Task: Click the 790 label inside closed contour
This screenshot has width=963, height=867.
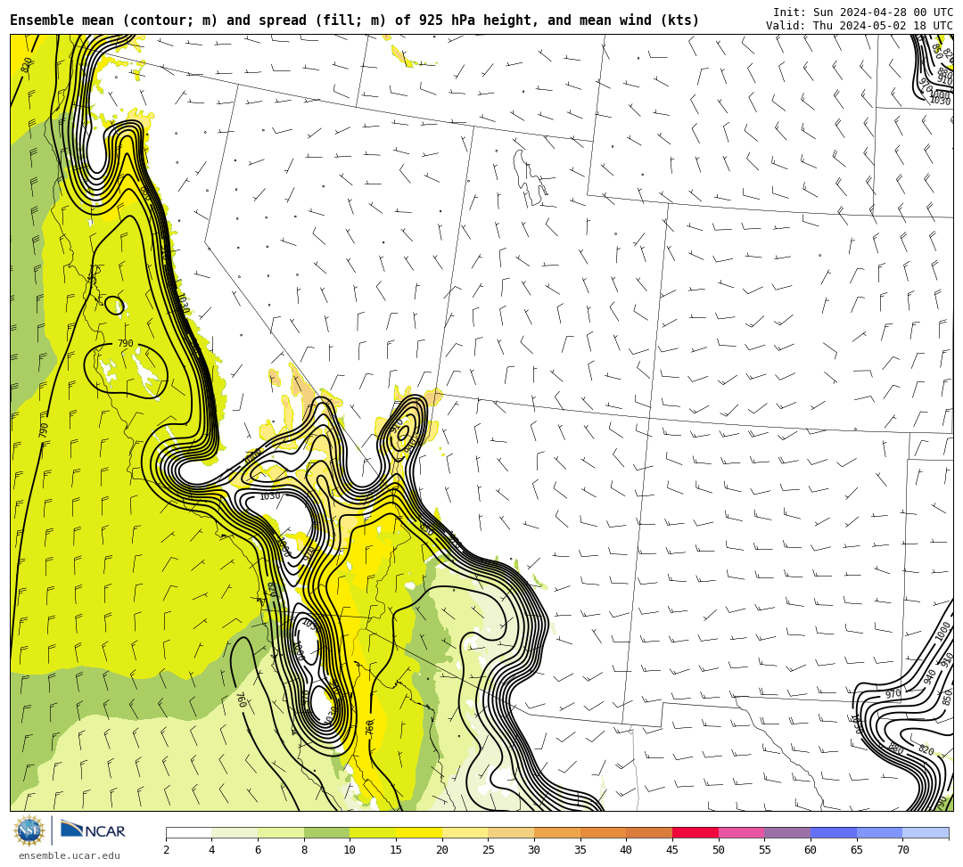Action: tap(126, 344)
